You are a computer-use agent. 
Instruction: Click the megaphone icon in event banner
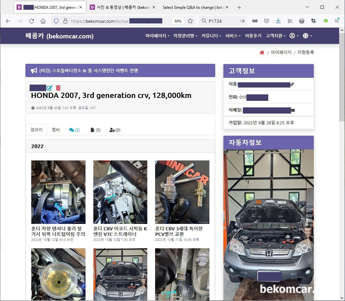34,71
